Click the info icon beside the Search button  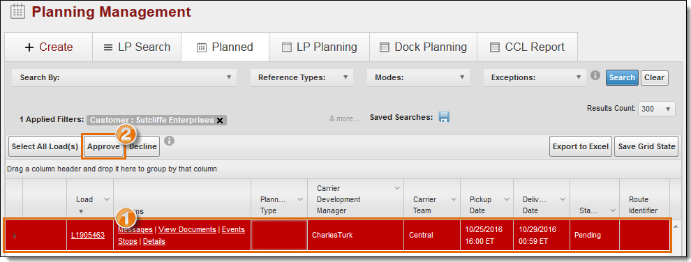(595, 75)
